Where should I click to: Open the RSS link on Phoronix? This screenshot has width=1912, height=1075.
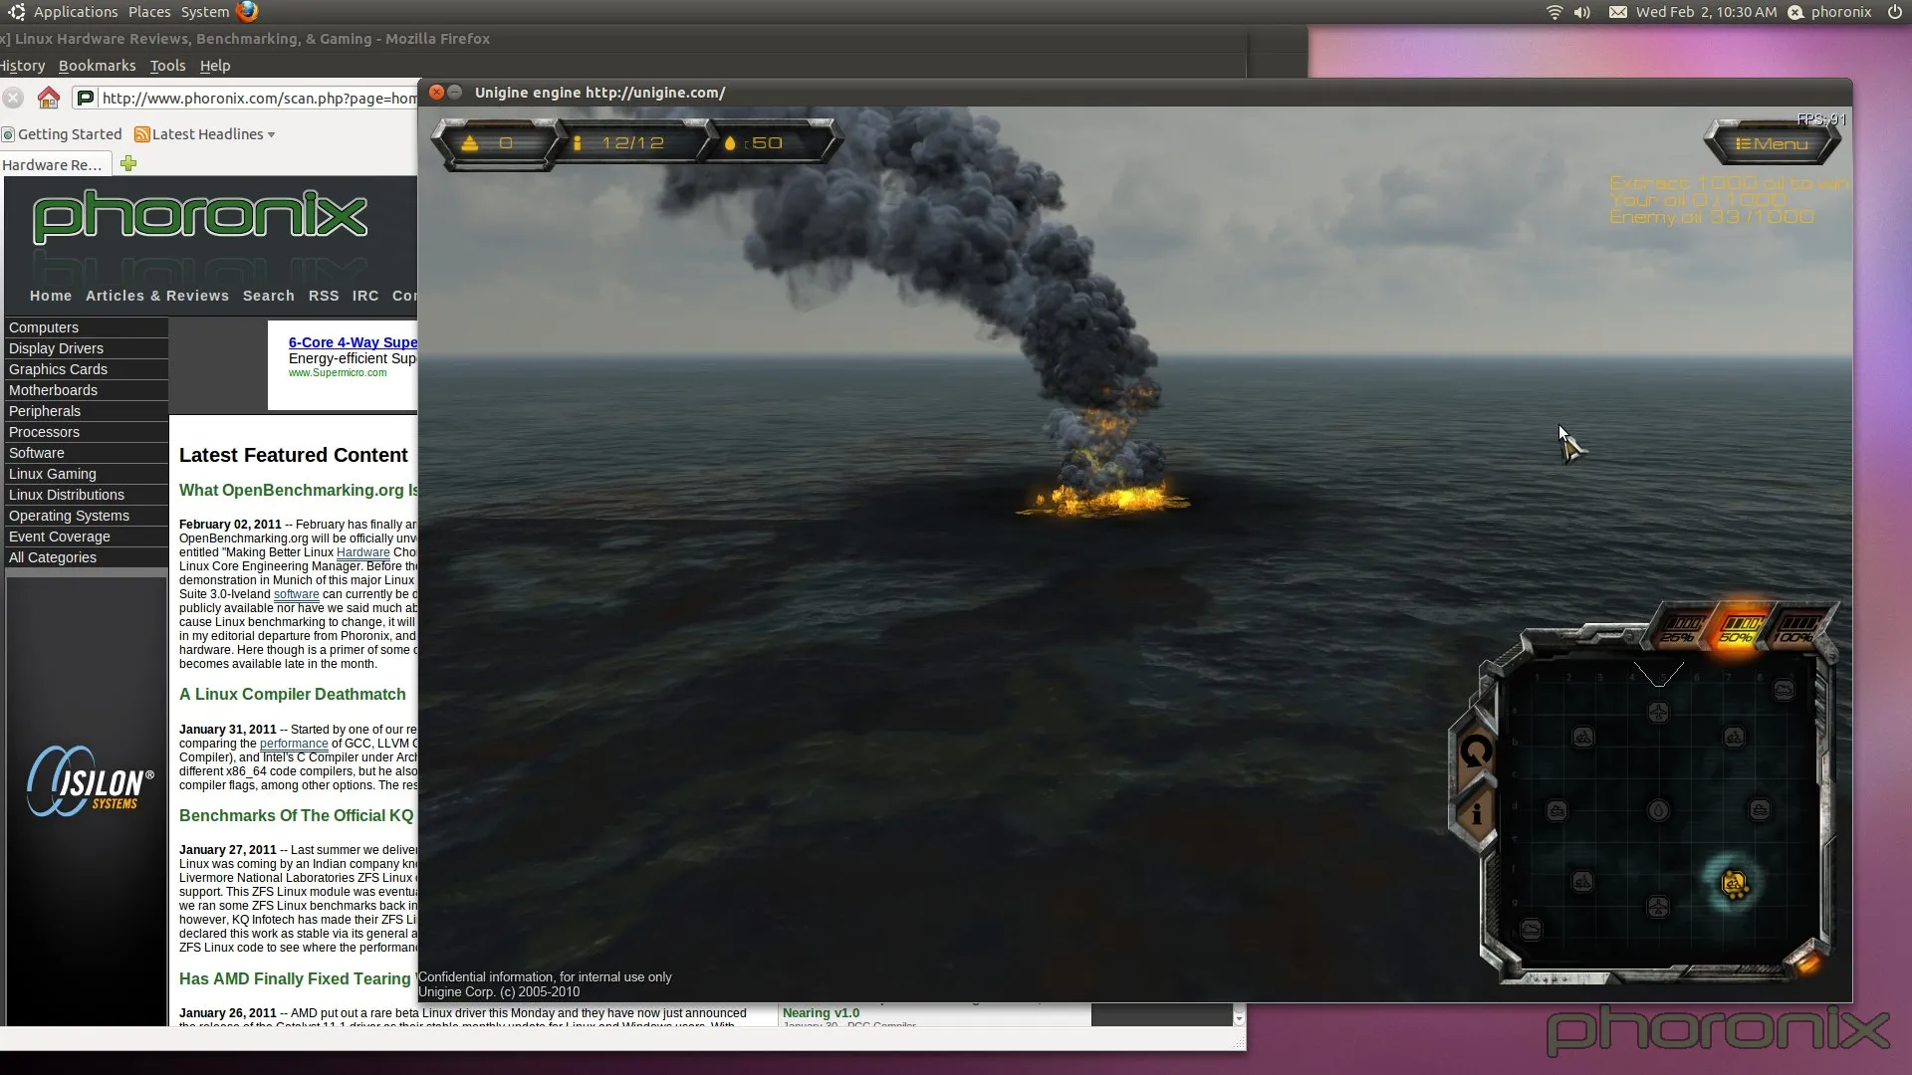tap(324, 296)
